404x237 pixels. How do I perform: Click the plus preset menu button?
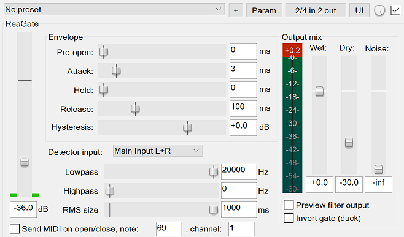pyautogui.click(x=236, y=10)
